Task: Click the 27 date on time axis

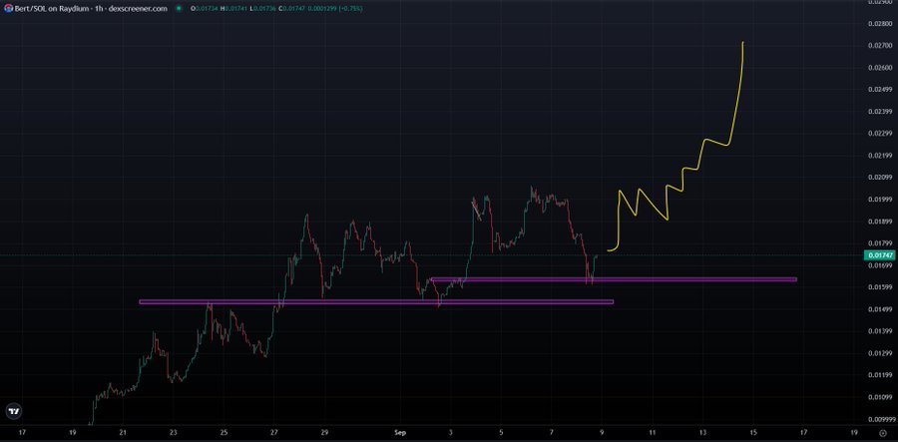Action: coord(274,432)
